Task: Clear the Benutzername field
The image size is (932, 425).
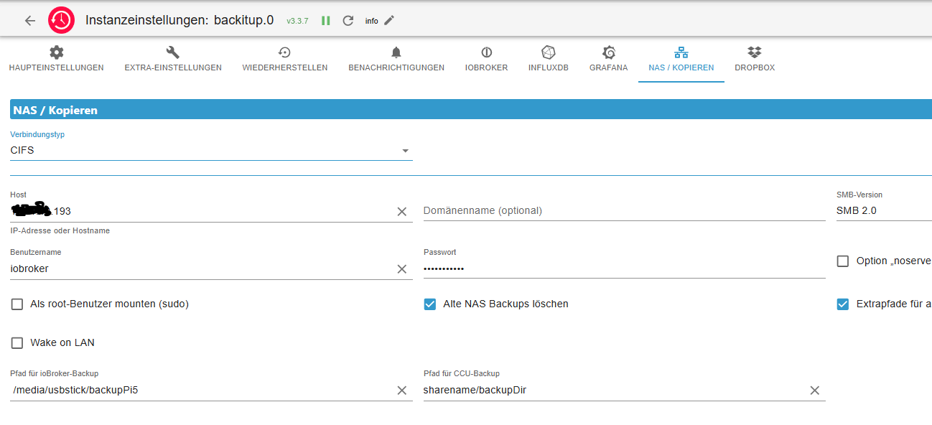Action: click(x=402, y=268)
